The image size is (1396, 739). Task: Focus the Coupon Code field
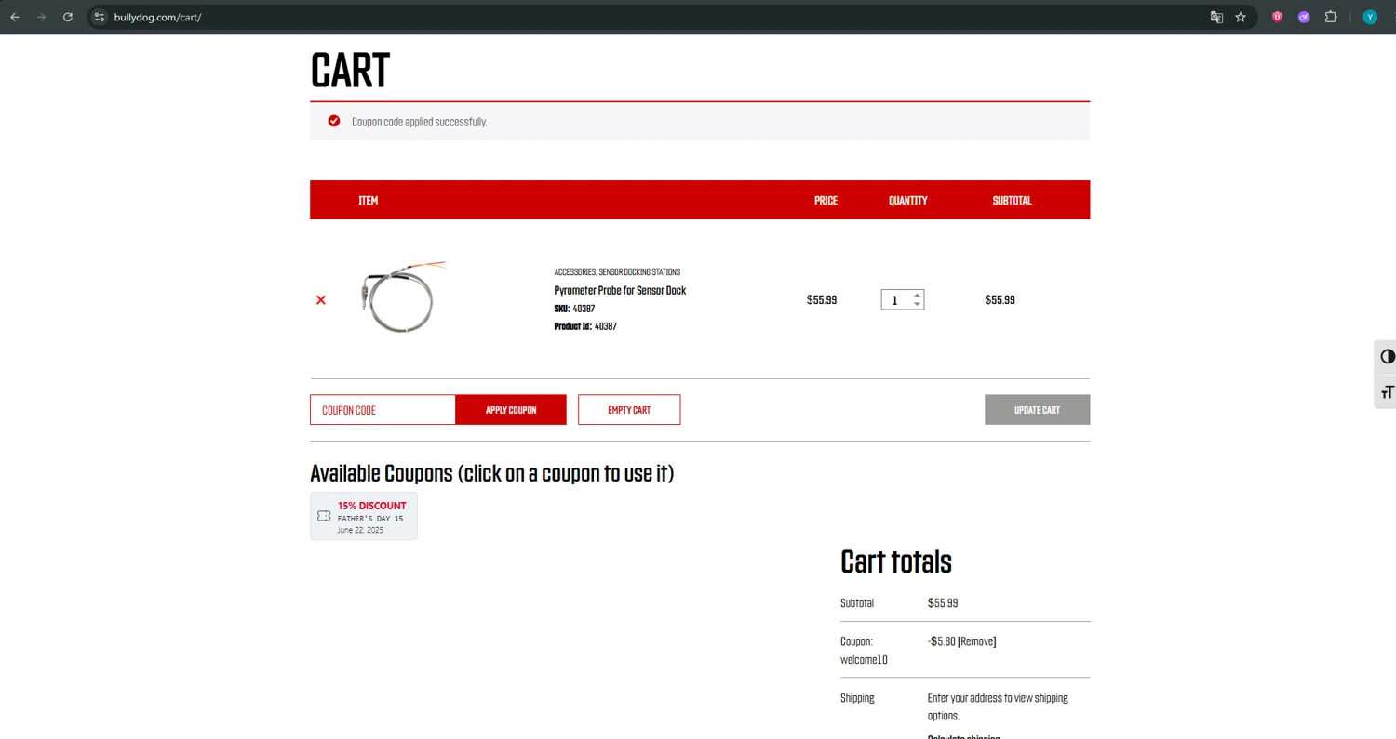(383, 410)
